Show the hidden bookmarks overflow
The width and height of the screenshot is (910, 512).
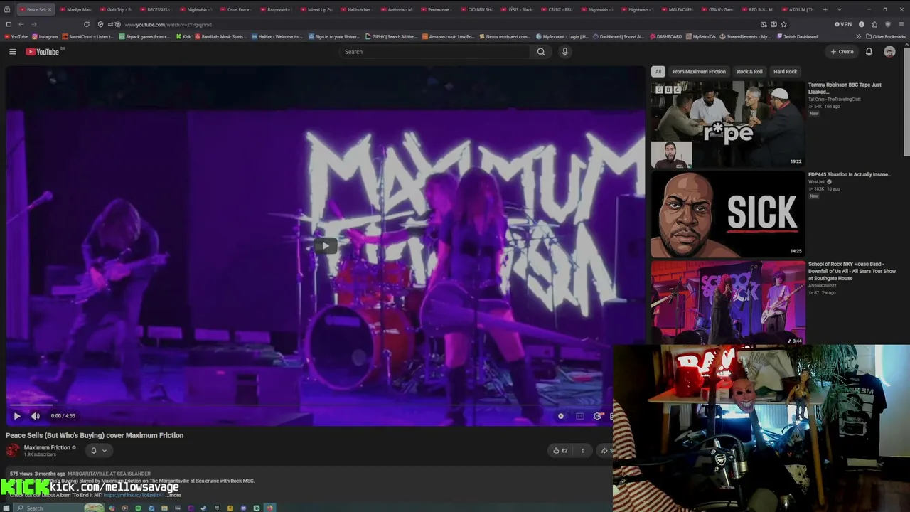(858, 36)
